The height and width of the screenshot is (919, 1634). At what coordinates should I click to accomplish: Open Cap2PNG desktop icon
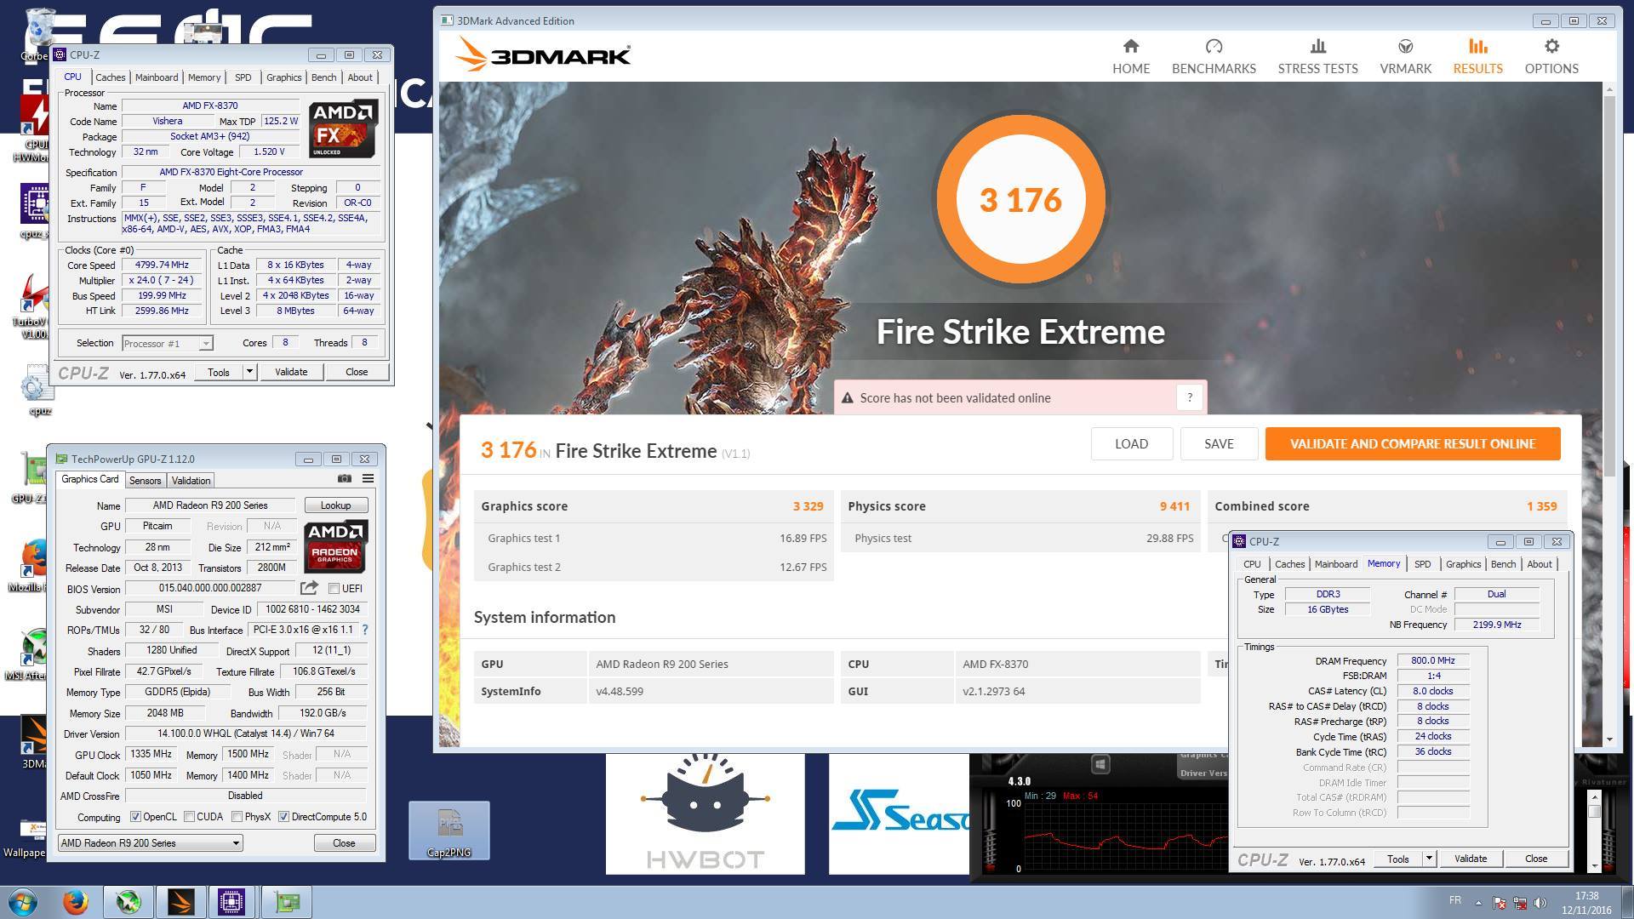[x=448, y=831]
